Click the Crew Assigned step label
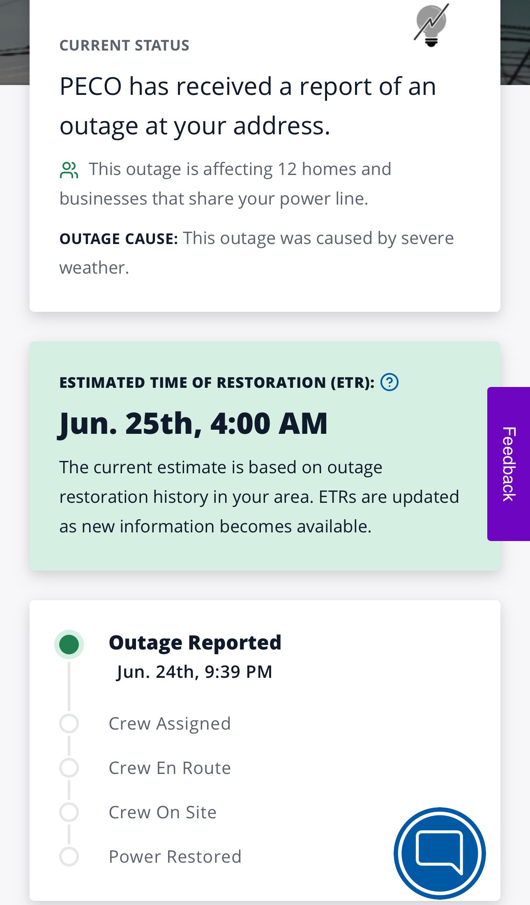 (170, 723)
